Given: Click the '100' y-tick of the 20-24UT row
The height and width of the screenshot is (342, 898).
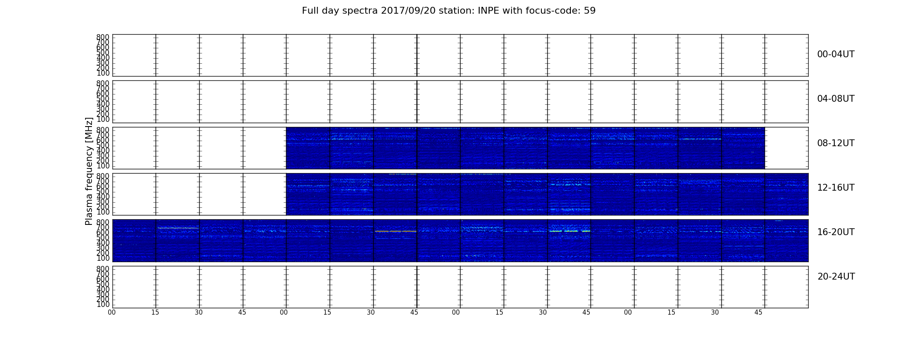Looking at the screenshot, I should (103, 304).
